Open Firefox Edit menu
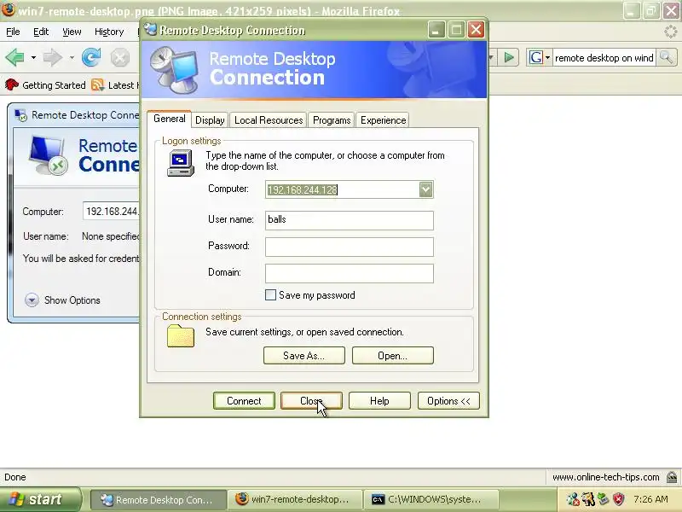682x512 pixels. (41, 32)
